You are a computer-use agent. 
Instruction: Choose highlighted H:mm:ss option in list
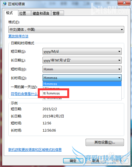[82, 84]
